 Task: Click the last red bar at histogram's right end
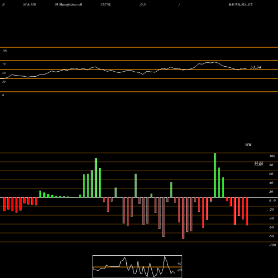pyautogui.click(x=247, y=211)
